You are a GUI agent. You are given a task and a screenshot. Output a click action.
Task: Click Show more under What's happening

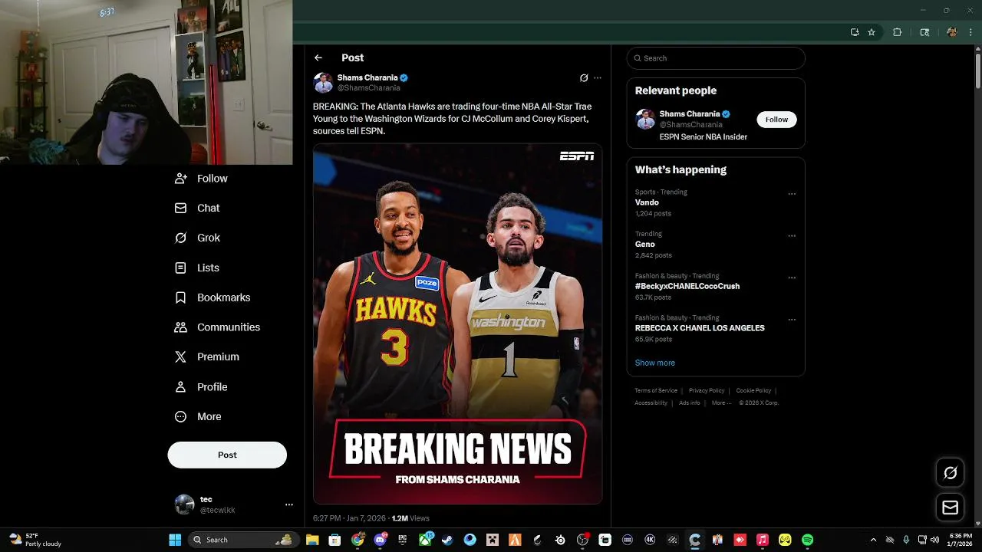click(x=655, y=363)
